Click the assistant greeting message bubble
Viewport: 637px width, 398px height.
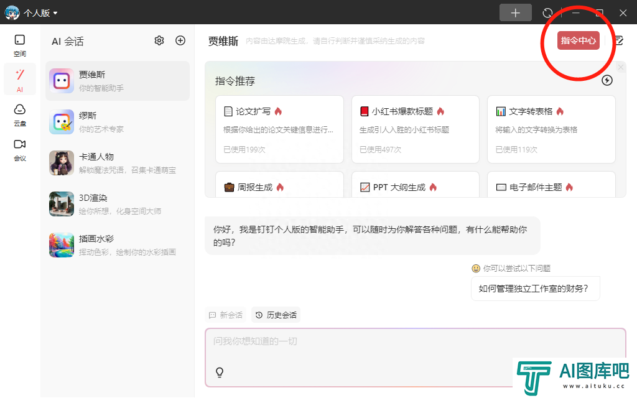click(x=373, y=236)
